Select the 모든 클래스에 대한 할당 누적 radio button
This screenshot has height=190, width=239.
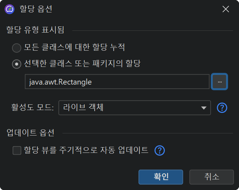pos(17,47)
